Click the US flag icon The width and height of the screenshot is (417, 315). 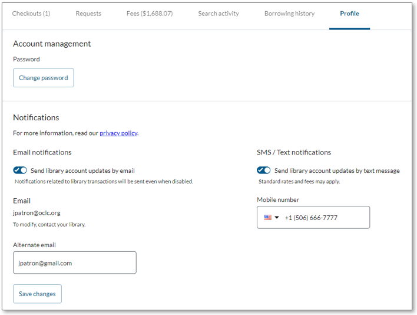[x=268, y=218]
